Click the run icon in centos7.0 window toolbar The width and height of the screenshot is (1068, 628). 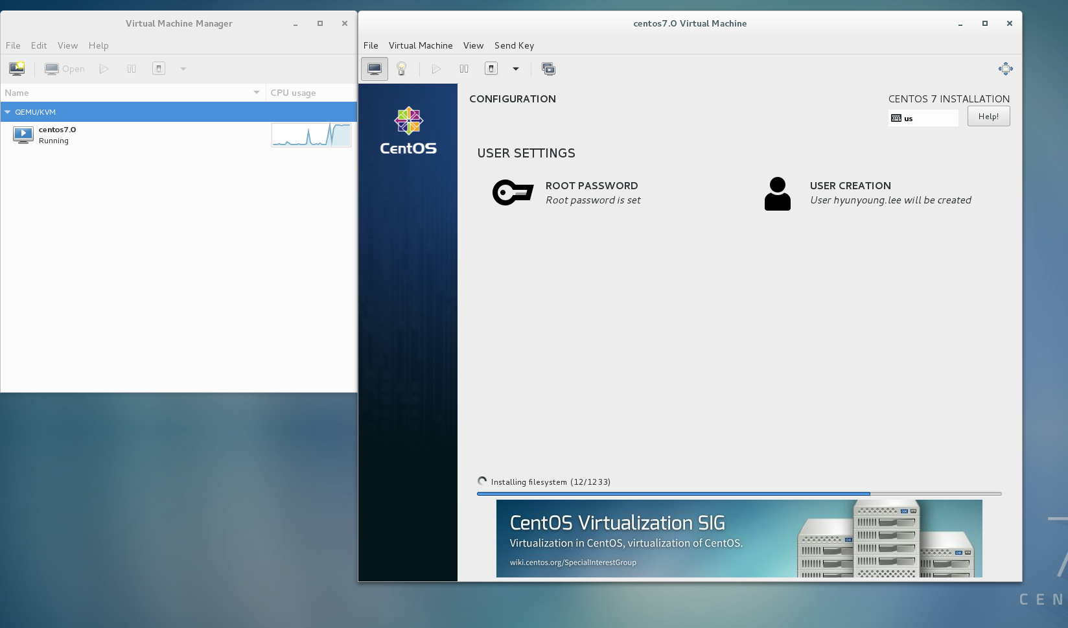click(x=436, y=69)
